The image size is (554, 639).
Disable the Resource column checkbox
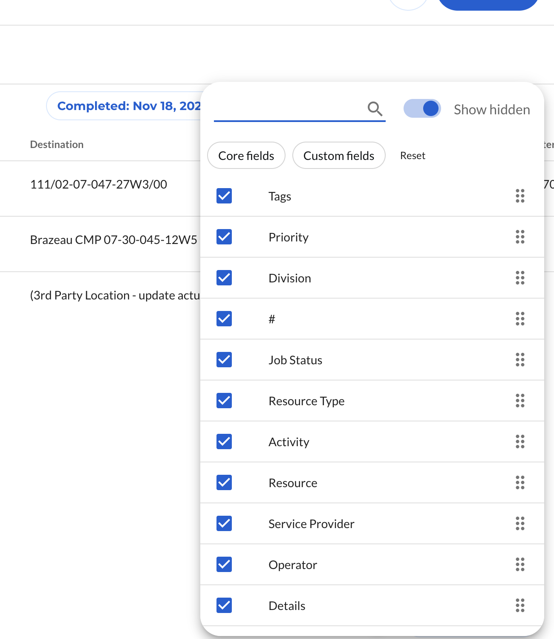pyautogui.click(x=224, y=483)
